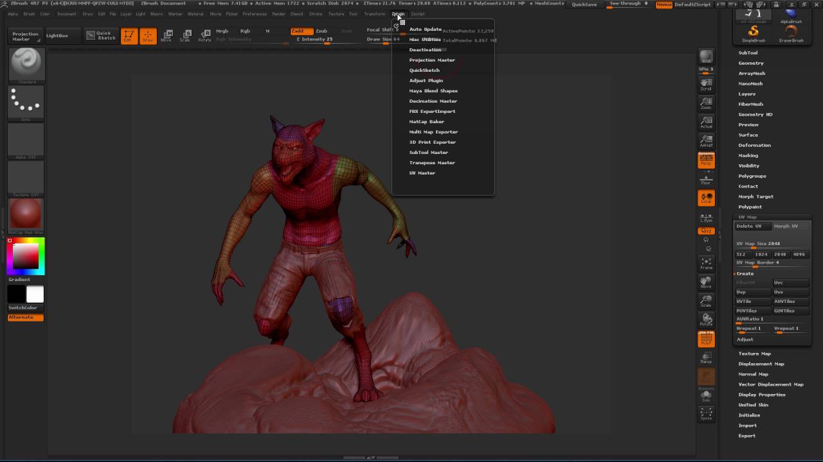
Task: Open the Preferences menu
Action: pos(255,13)
